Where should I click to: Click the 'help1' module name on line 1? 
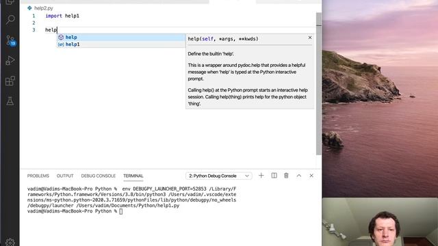click(72, 16)
